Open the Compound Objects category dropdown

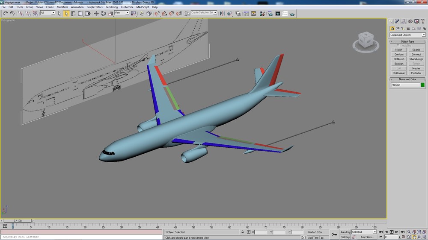tap(407, 35)
